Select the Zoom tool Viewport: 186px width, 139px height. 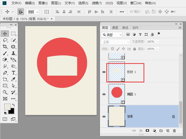tap(5, 92)
